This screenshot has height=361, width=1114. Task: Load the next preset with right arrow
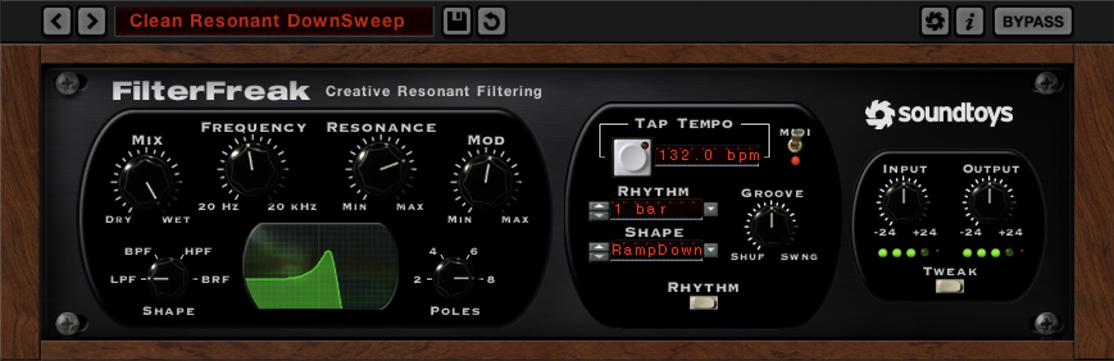point(91,21)
